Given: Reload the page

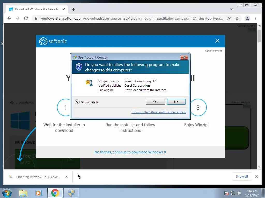Looking at the screenshot, I should 26,18.
